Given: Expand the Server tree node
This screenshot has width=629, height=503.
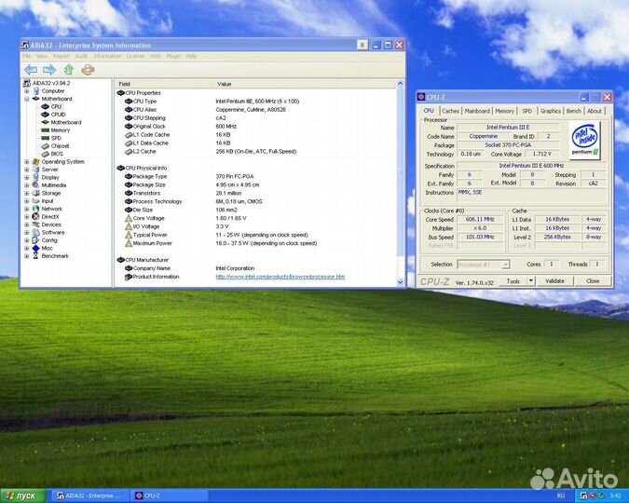Looking at the screenshot, I should 26,170.
